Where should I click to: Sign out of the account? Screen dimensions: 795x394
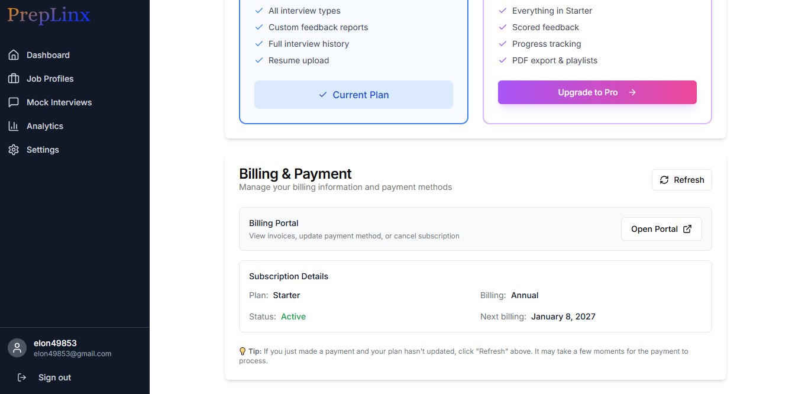tap(54, 377)
